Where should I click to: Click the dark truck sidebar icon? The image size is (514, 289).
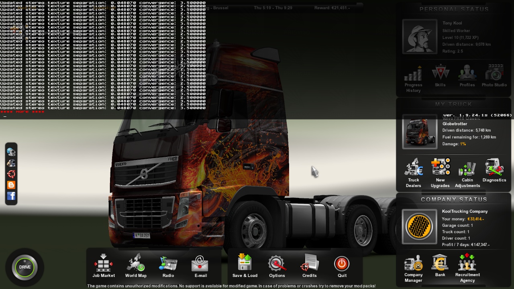11,163
